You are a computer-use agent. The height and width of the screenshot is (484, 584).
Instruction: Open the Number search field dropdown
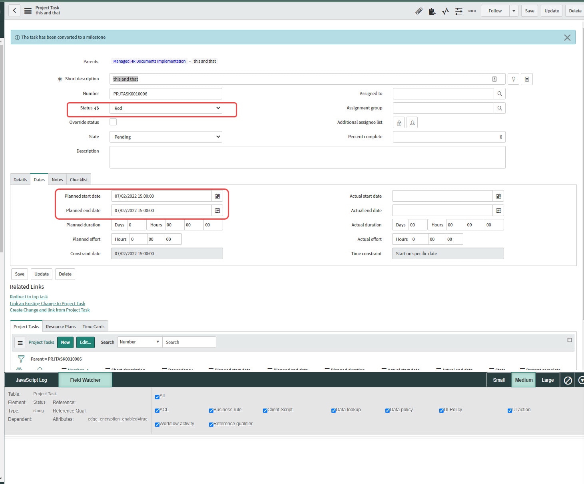click(x=140, y=342)
